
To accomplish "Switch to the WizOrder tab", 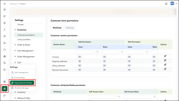I will [x=57, y=28].
